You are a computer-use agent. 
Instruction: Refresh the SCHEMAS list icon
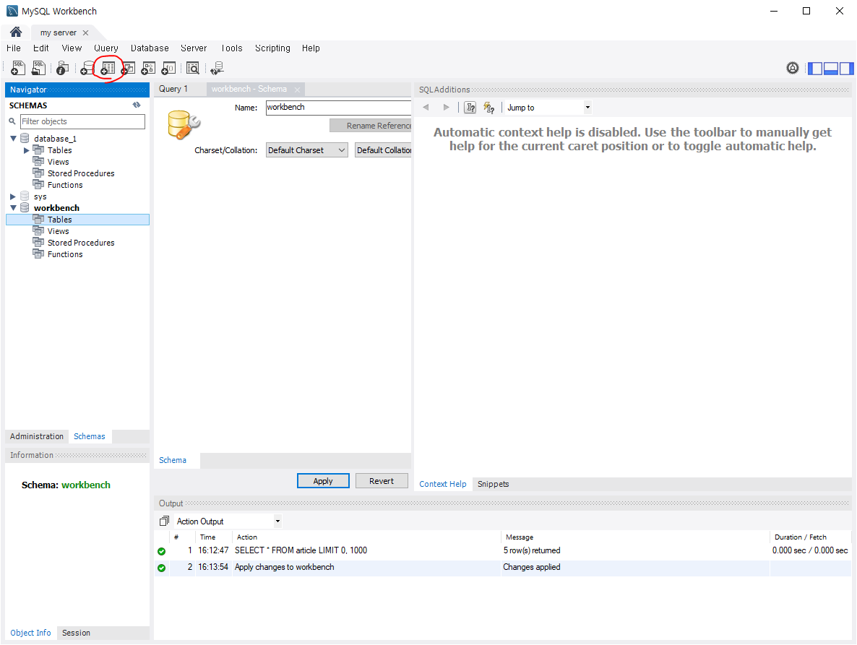click(137, 105)
